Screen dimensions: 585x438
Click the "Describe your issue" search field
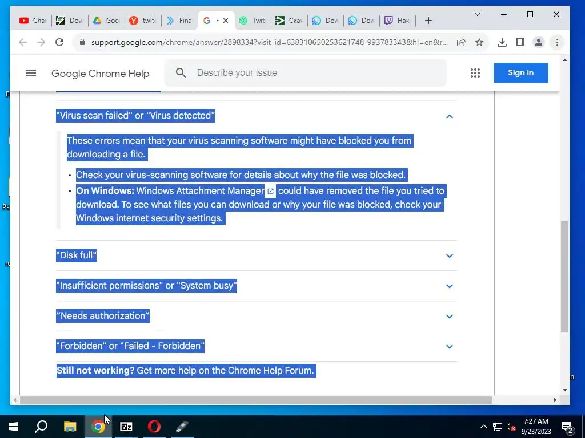(306, 72)
